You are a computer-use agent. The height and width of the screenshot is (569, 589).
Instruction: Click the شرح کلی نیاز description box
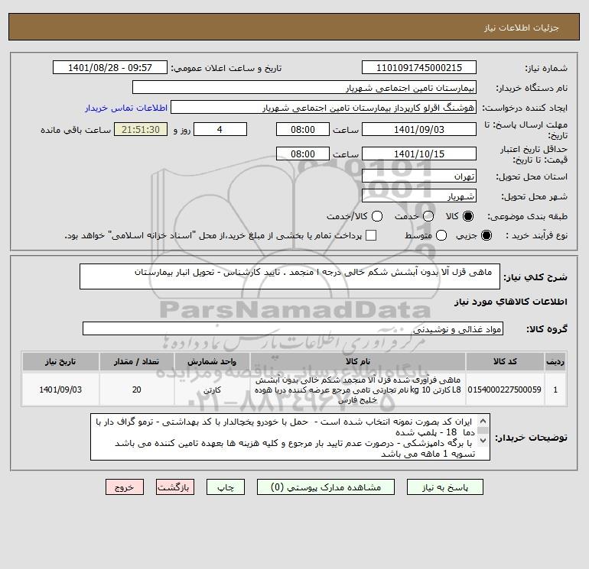point(290,276)
